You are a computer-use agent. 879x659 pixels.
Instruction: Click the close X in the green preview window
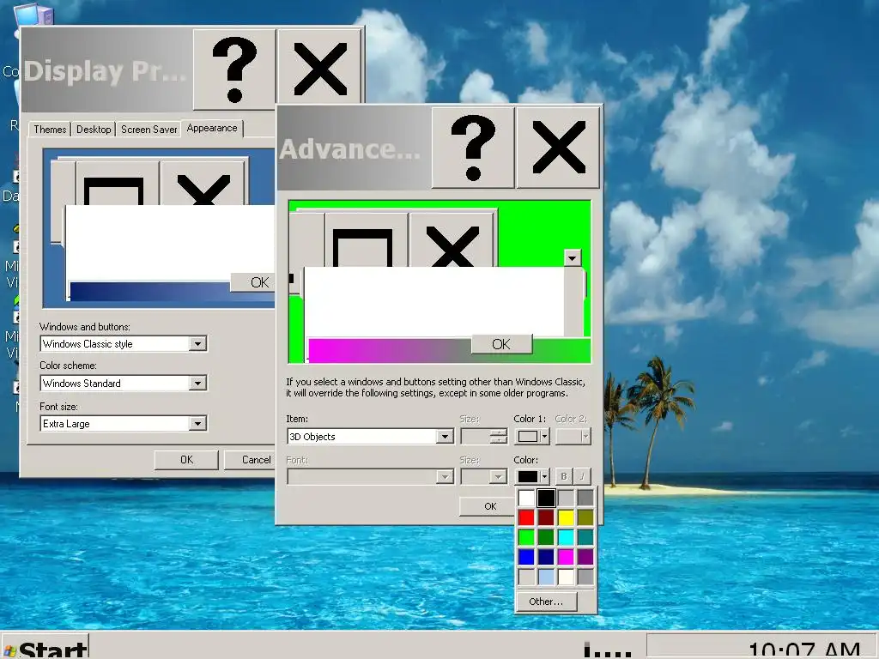click(452, 240)
